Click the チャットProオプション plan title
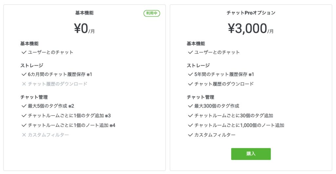Viewport: 336px width, 174px height. tap(251, 13)
